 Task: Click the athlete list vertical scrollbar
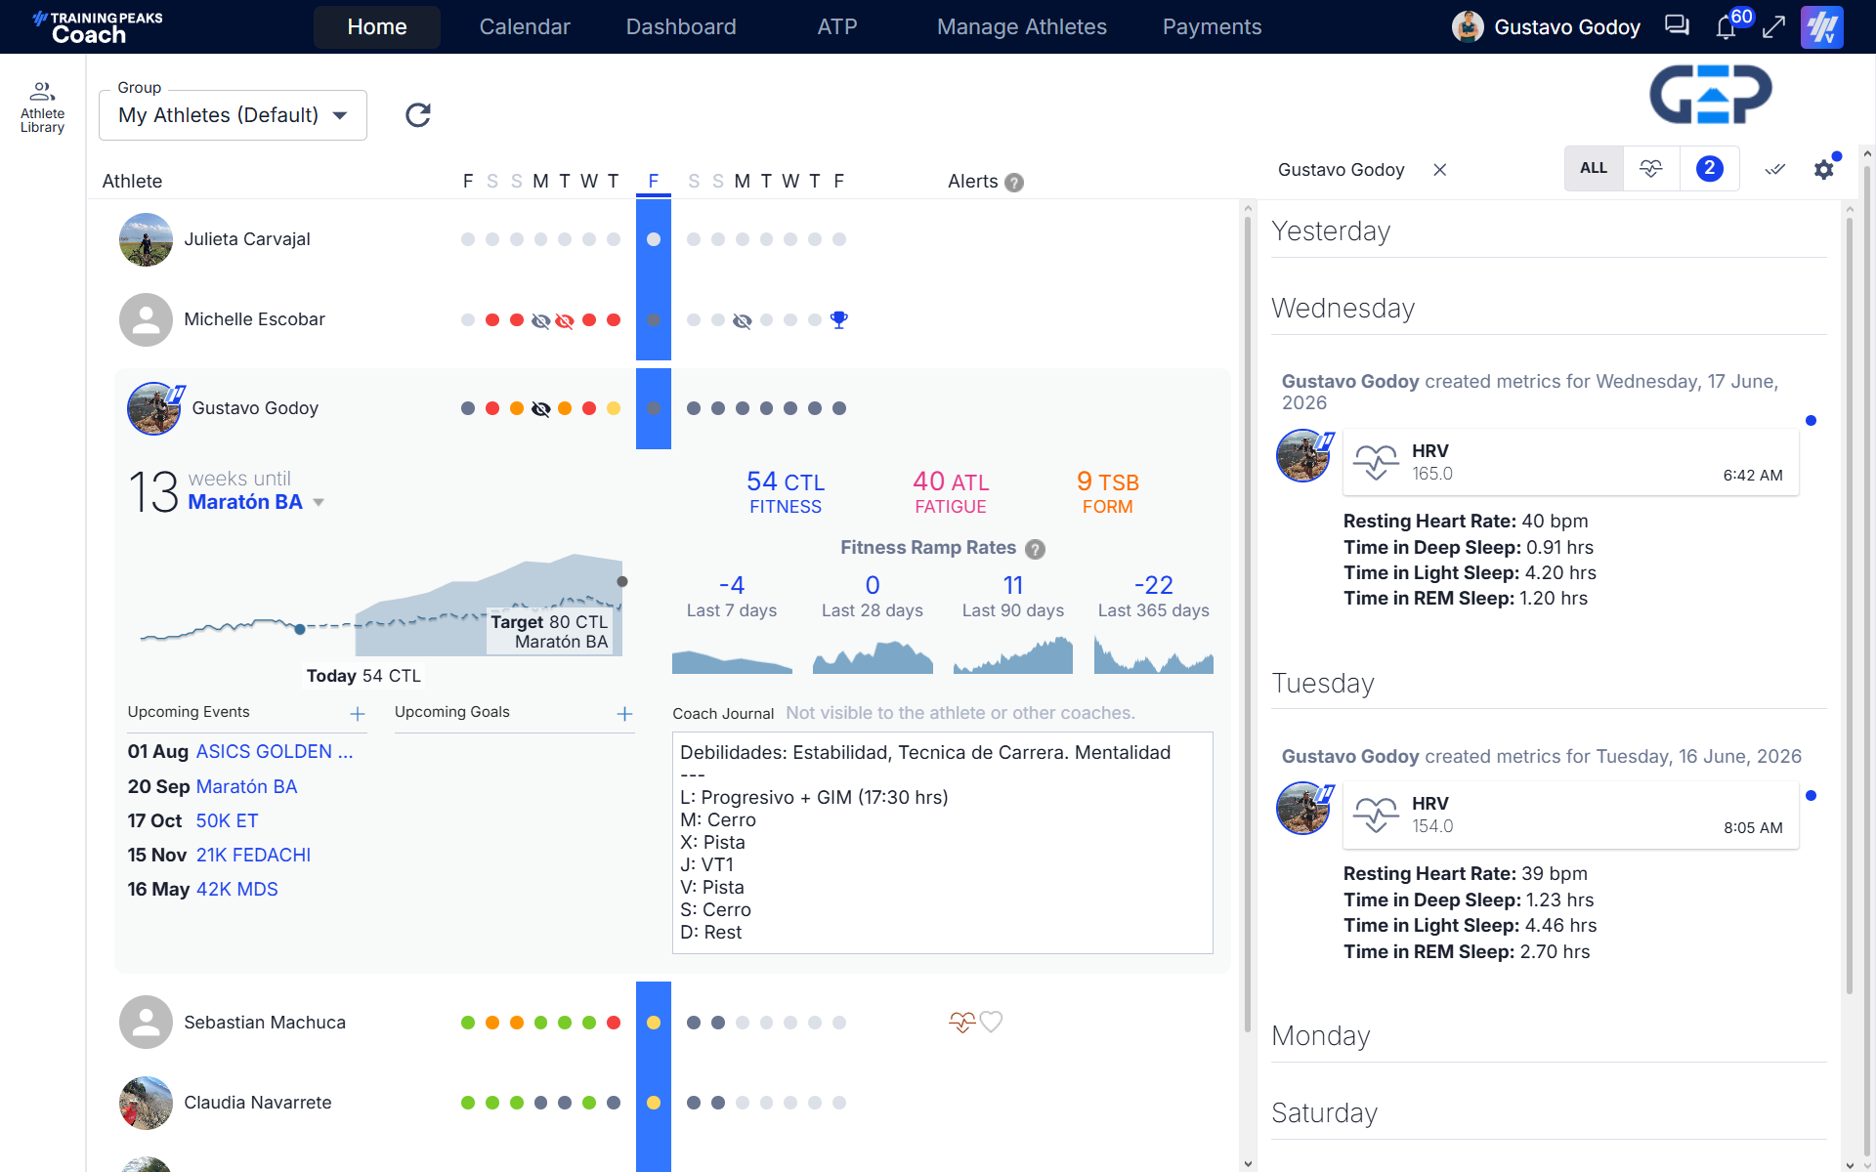(1247, 625)
